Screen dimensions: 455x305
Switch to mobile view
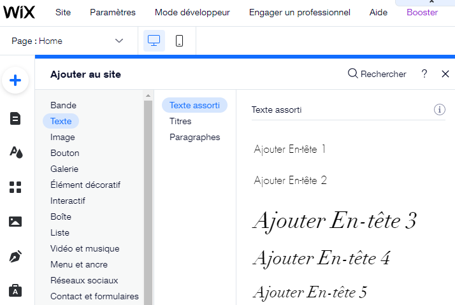pos(180,41)
